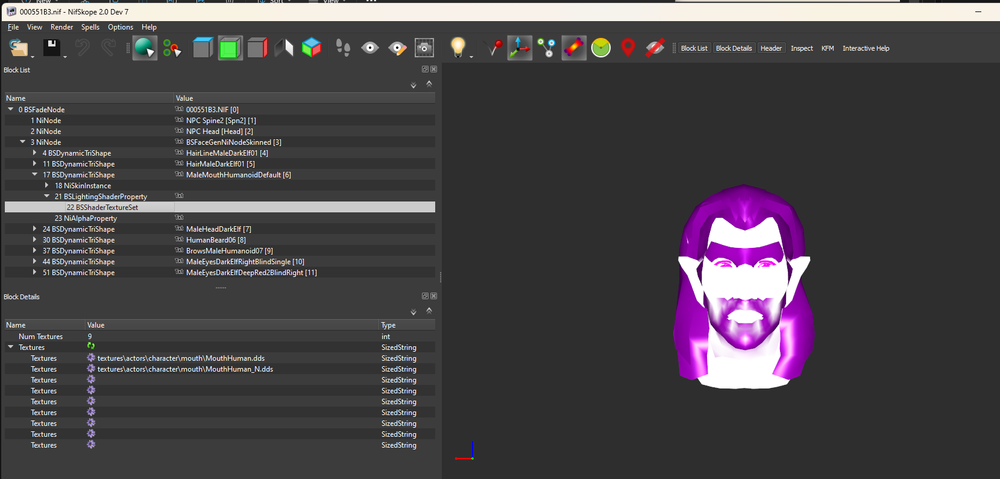
Task: Expand the 18 NiSkinInstance node
Action: coord(47,185)
